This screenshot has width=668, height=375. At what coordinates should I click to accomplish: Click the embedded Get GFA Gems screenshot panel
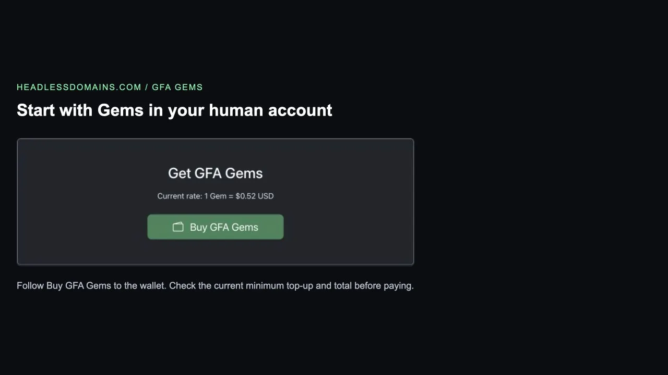click(x=215, y=202)
